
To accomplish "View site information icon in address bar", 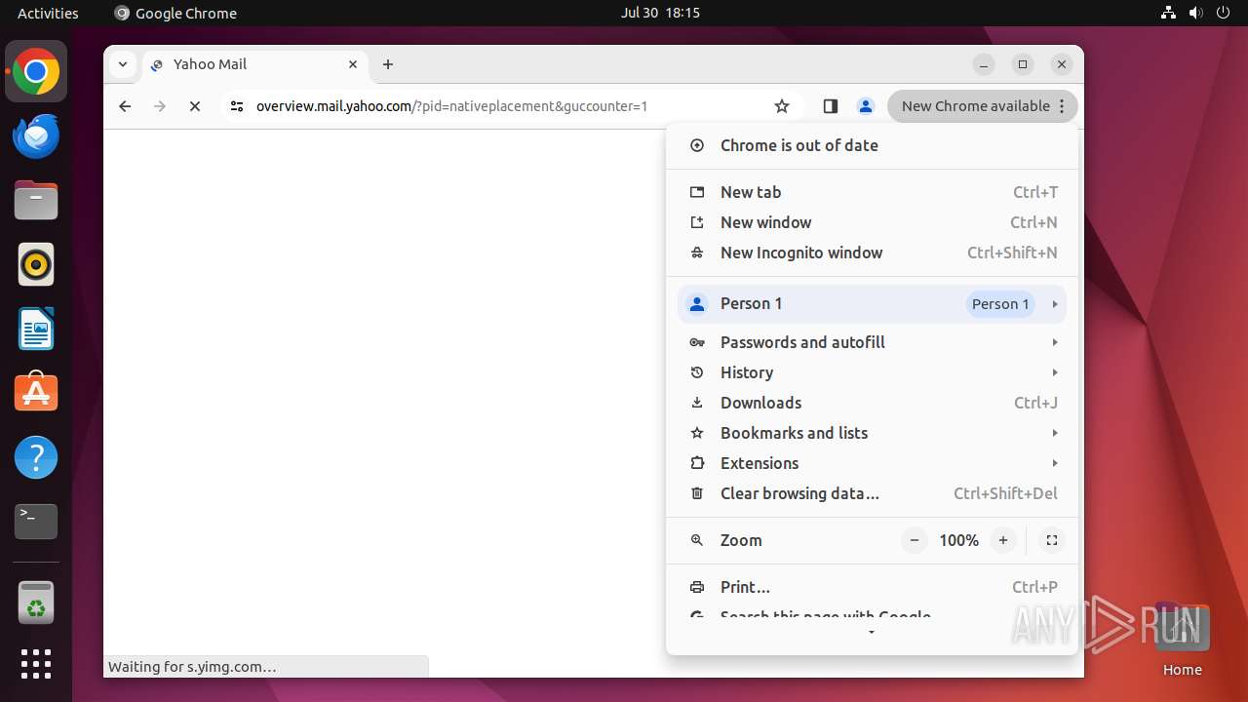I will (x=236, y=106).
